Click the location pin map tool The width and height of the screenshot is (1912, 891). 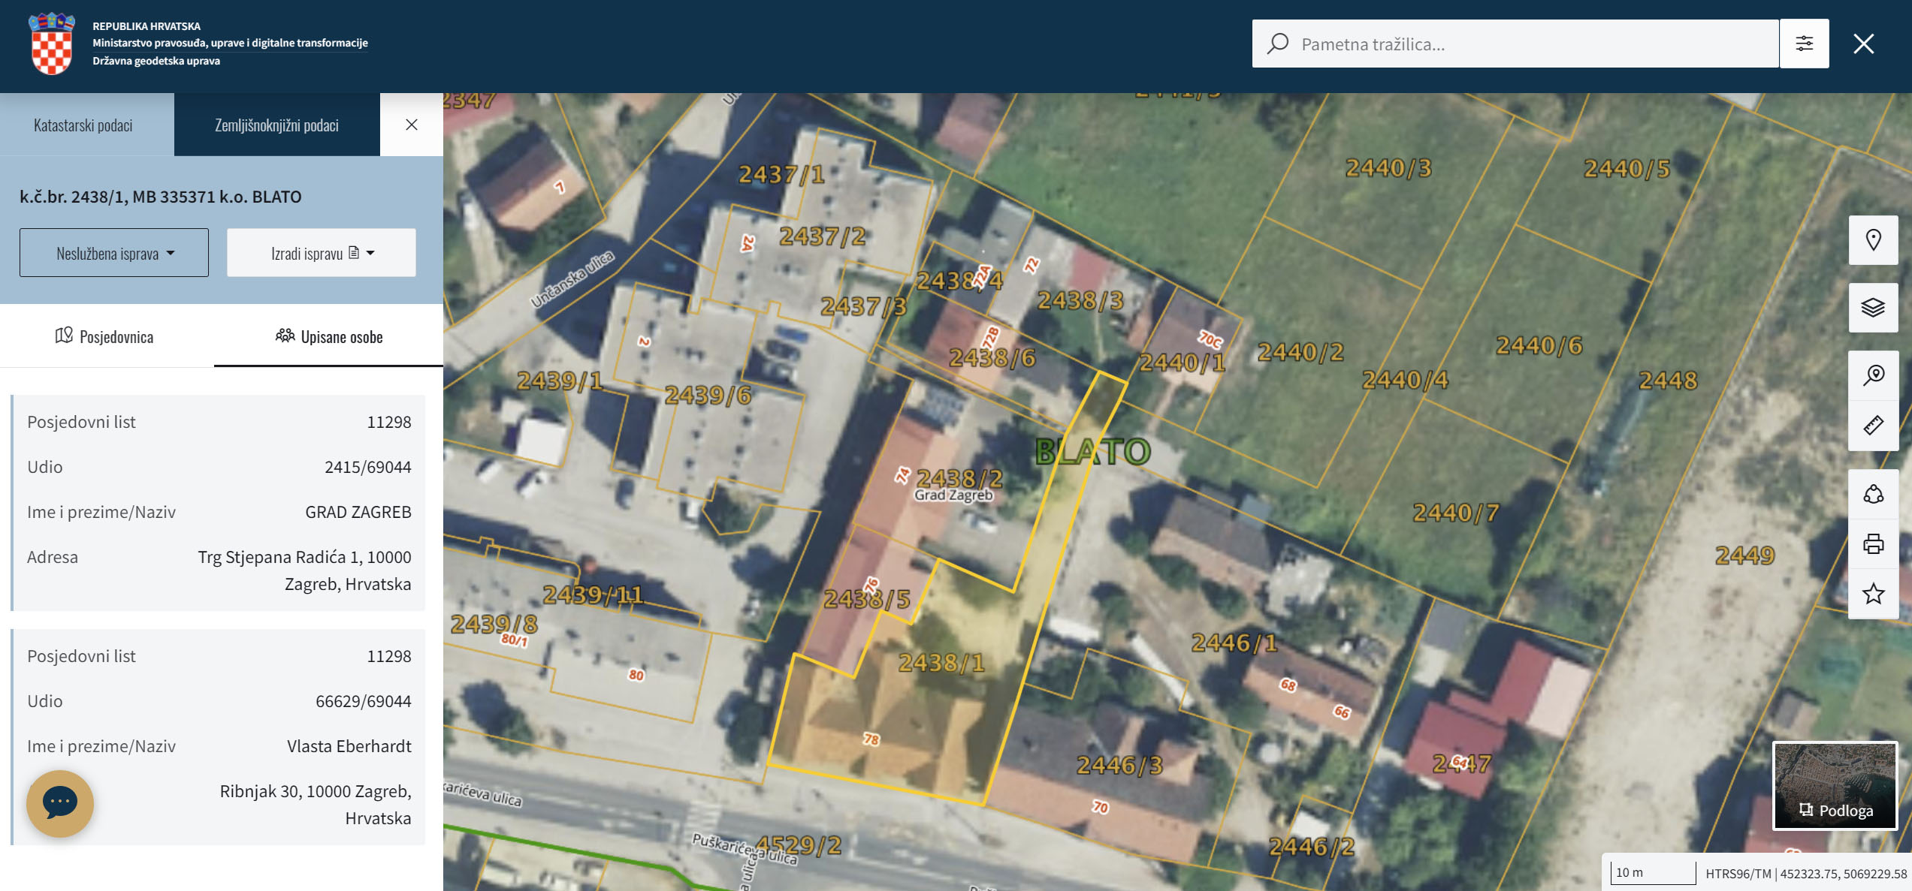click(x=1873, y=240)
